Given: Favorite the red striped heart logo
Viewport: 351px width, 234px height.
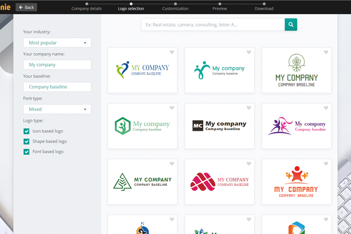Looking at the screenshot, I should coord(249,164).
